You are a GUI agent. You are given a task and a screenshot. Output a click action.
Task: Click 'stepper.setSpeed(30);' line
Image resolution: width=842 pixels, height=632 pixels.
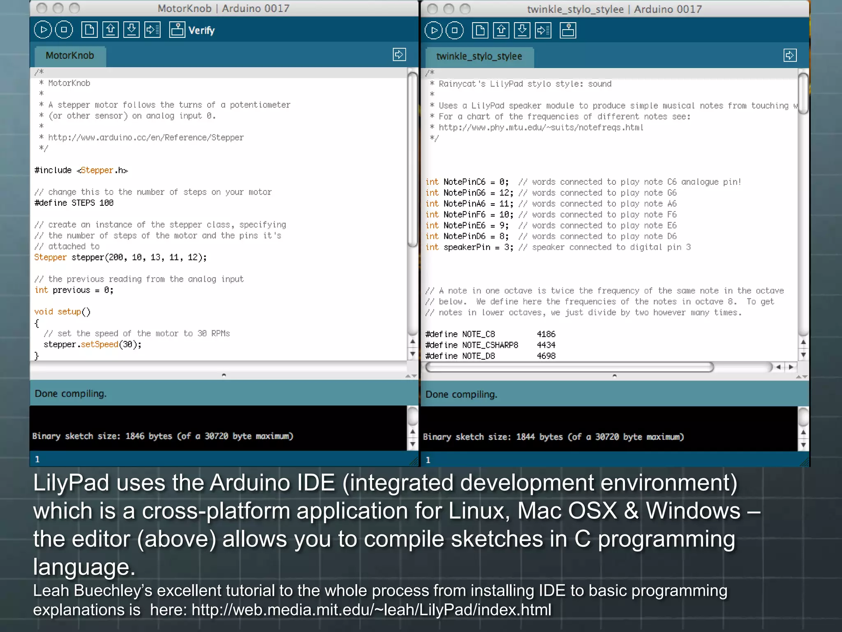93,344
